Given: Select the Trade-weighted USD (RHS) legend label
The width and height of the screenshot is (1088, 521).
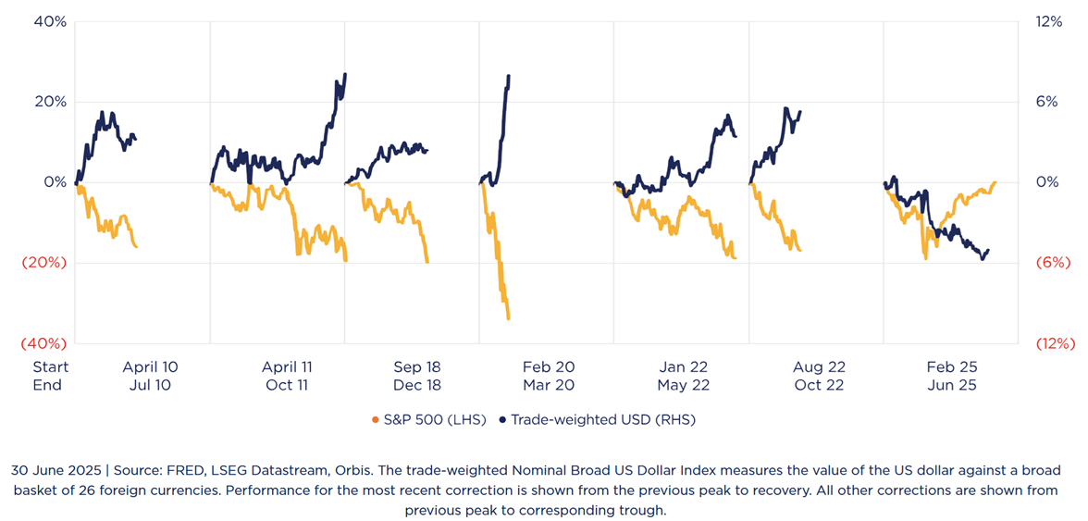Looking at the screenshot, I should (602, 420).
